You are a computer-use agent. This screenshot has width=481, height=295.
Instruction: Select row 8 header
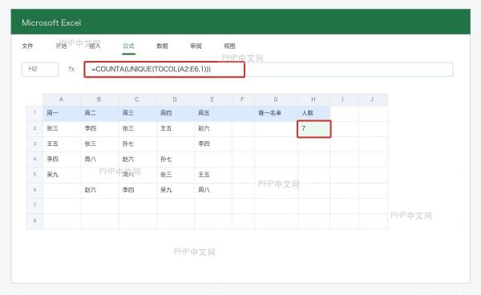pos(34,220)
